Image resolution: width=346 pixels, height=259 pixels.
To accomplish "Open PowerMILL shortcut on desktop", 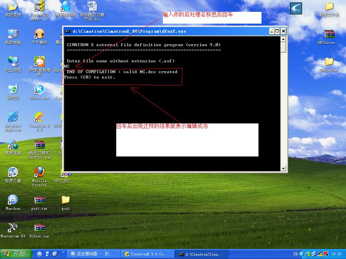I will point(39,10).
